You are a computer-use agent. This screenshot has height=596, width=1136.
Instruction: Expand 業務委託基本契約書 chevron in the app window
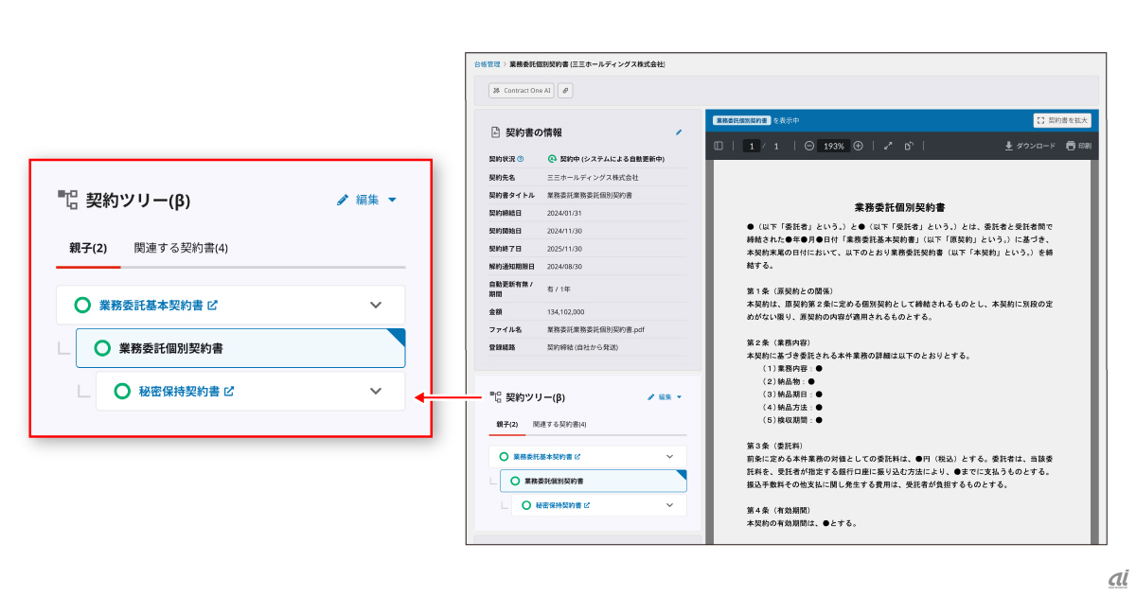click(x=670, y=456)
